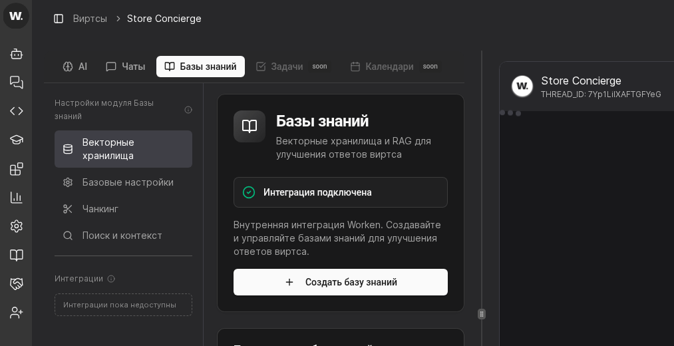The image size is (674, 346).
Task: Open the code brackets sidebar icon
Action: 17,111
